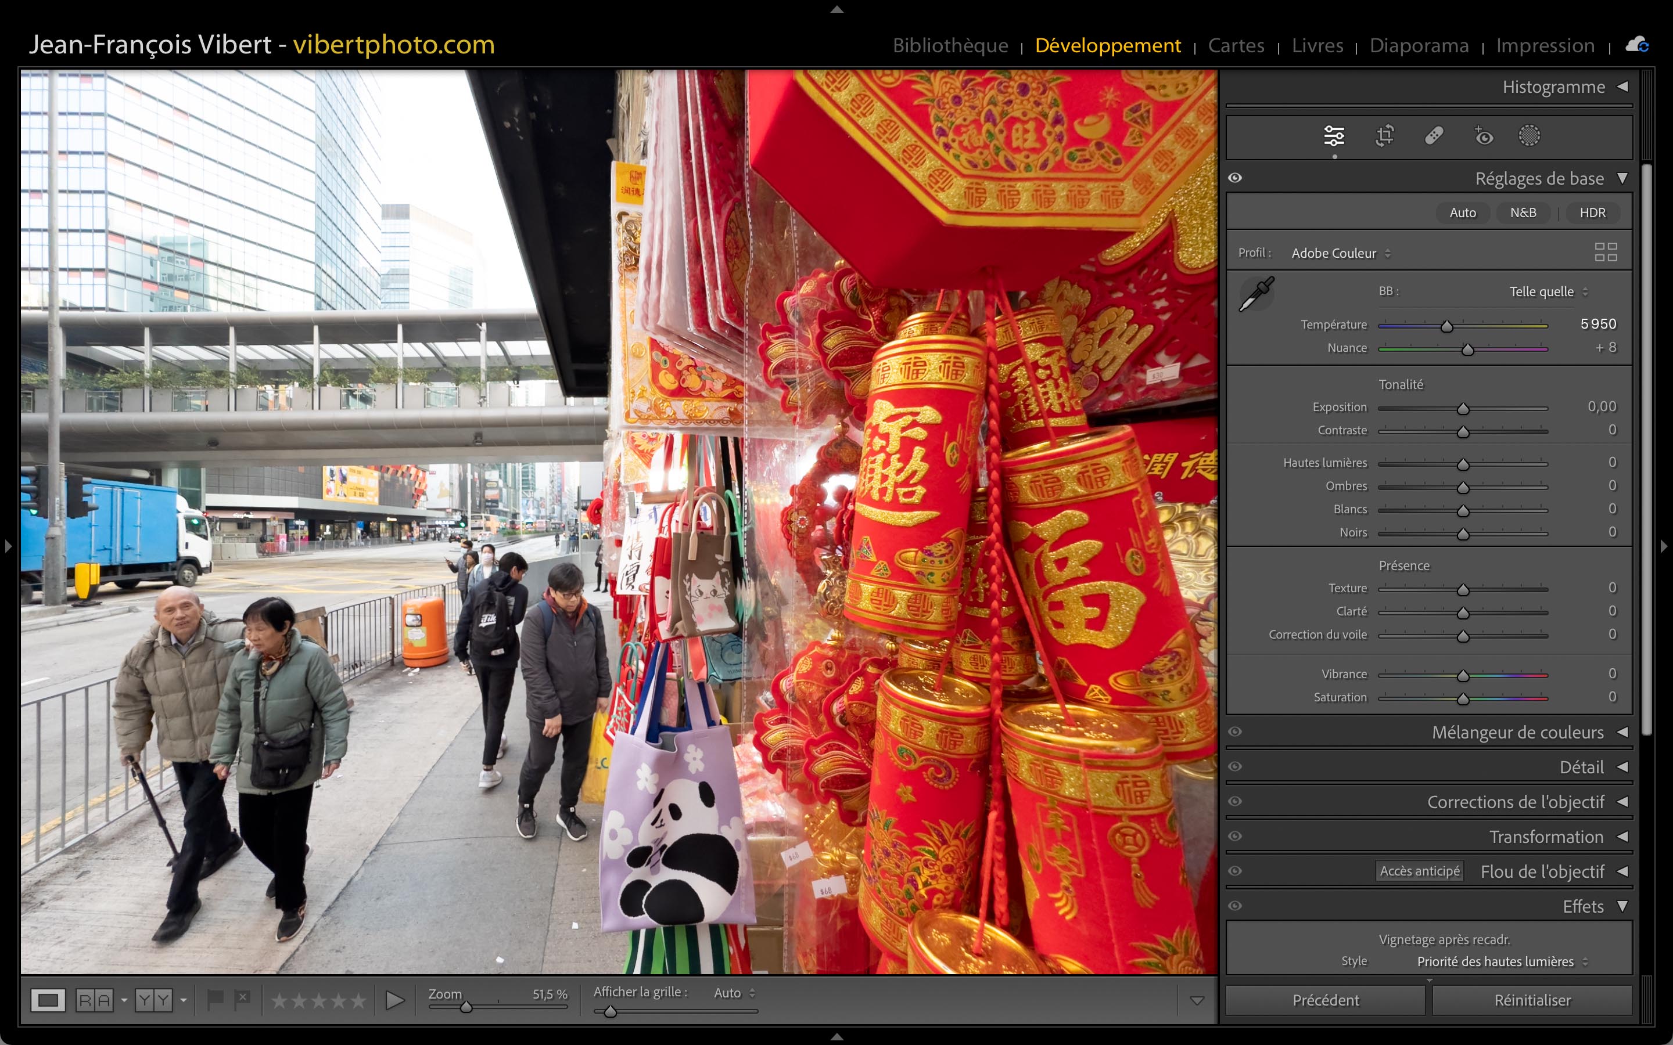Select the crop and straighten tool
The height and width of the screenshot is (1045, 1673).
point(1384,135)
